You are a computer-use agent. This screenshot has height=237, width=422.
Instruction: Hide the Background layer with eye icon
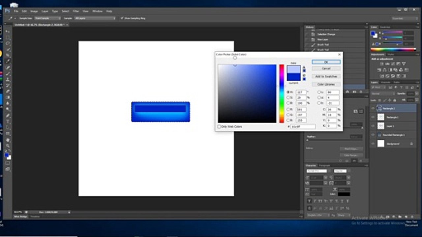pyautogui.click(x=373, y=144)
